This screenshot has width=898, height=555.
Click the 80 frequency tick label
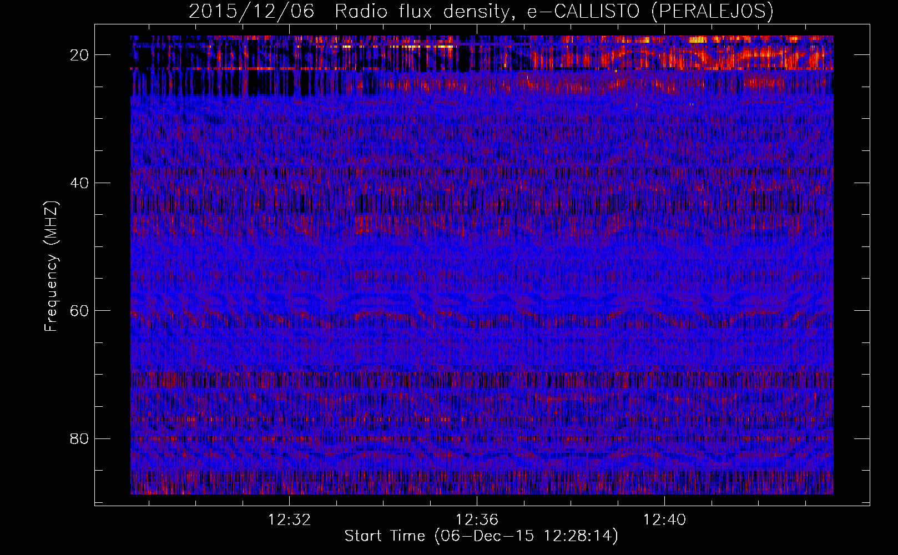point(79,439)
